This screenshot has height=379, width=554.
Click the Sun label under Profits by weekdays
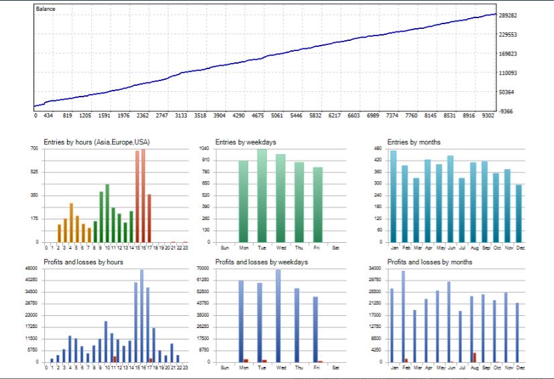[x=225, y=368]
